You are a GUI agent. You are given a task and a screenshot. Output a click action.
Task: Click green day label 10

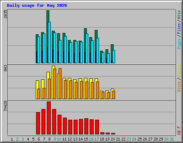click(59, 139)
